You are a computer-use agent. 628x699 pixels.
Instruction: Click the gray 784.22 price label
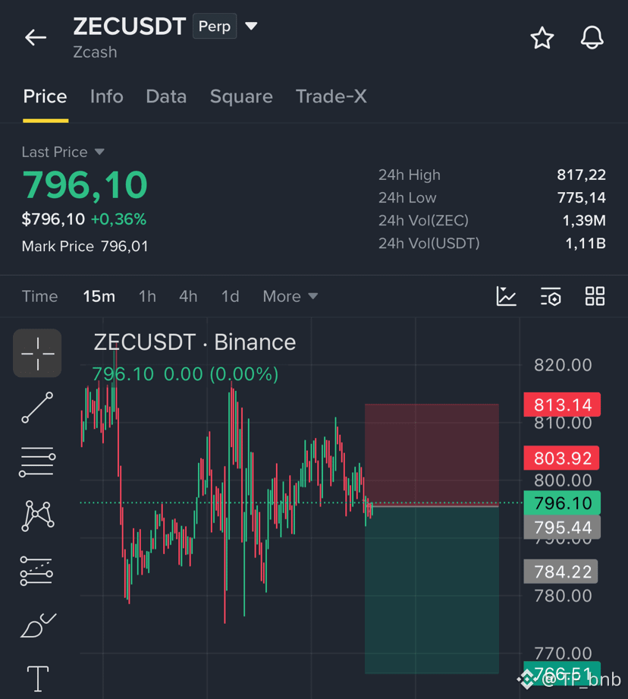point(560,571)
